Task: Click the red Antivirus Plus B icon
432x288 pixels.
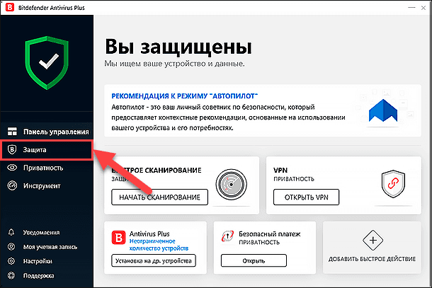Action: [118, 238]
